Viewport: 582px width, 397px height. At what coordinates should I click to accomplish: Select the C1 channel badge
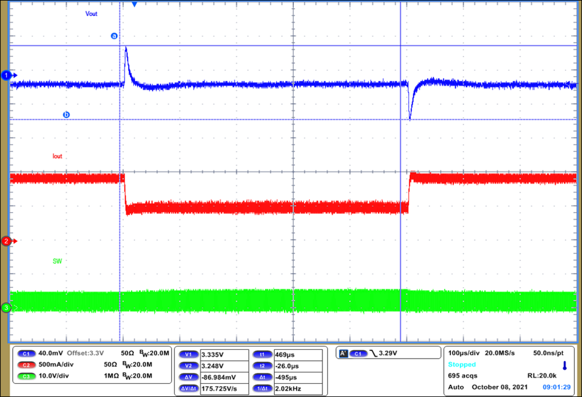pyautogui.click(x=26, y=353)
